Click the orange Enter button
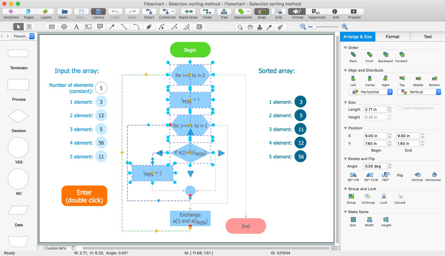 coord(84,196)
